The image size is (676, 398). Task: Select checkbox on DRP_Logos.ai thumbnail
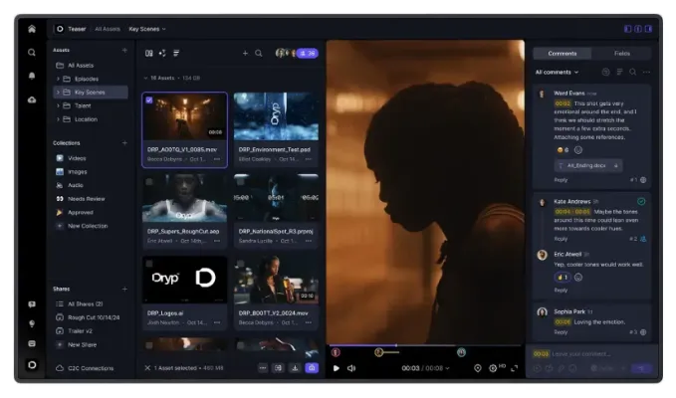(x=149, y=265)
